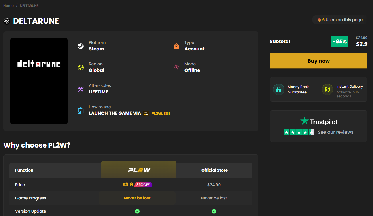Click the orange shopping bag Type icon
Image resolution: width=373 pixels, height=216 pixels.
(176, 46)
